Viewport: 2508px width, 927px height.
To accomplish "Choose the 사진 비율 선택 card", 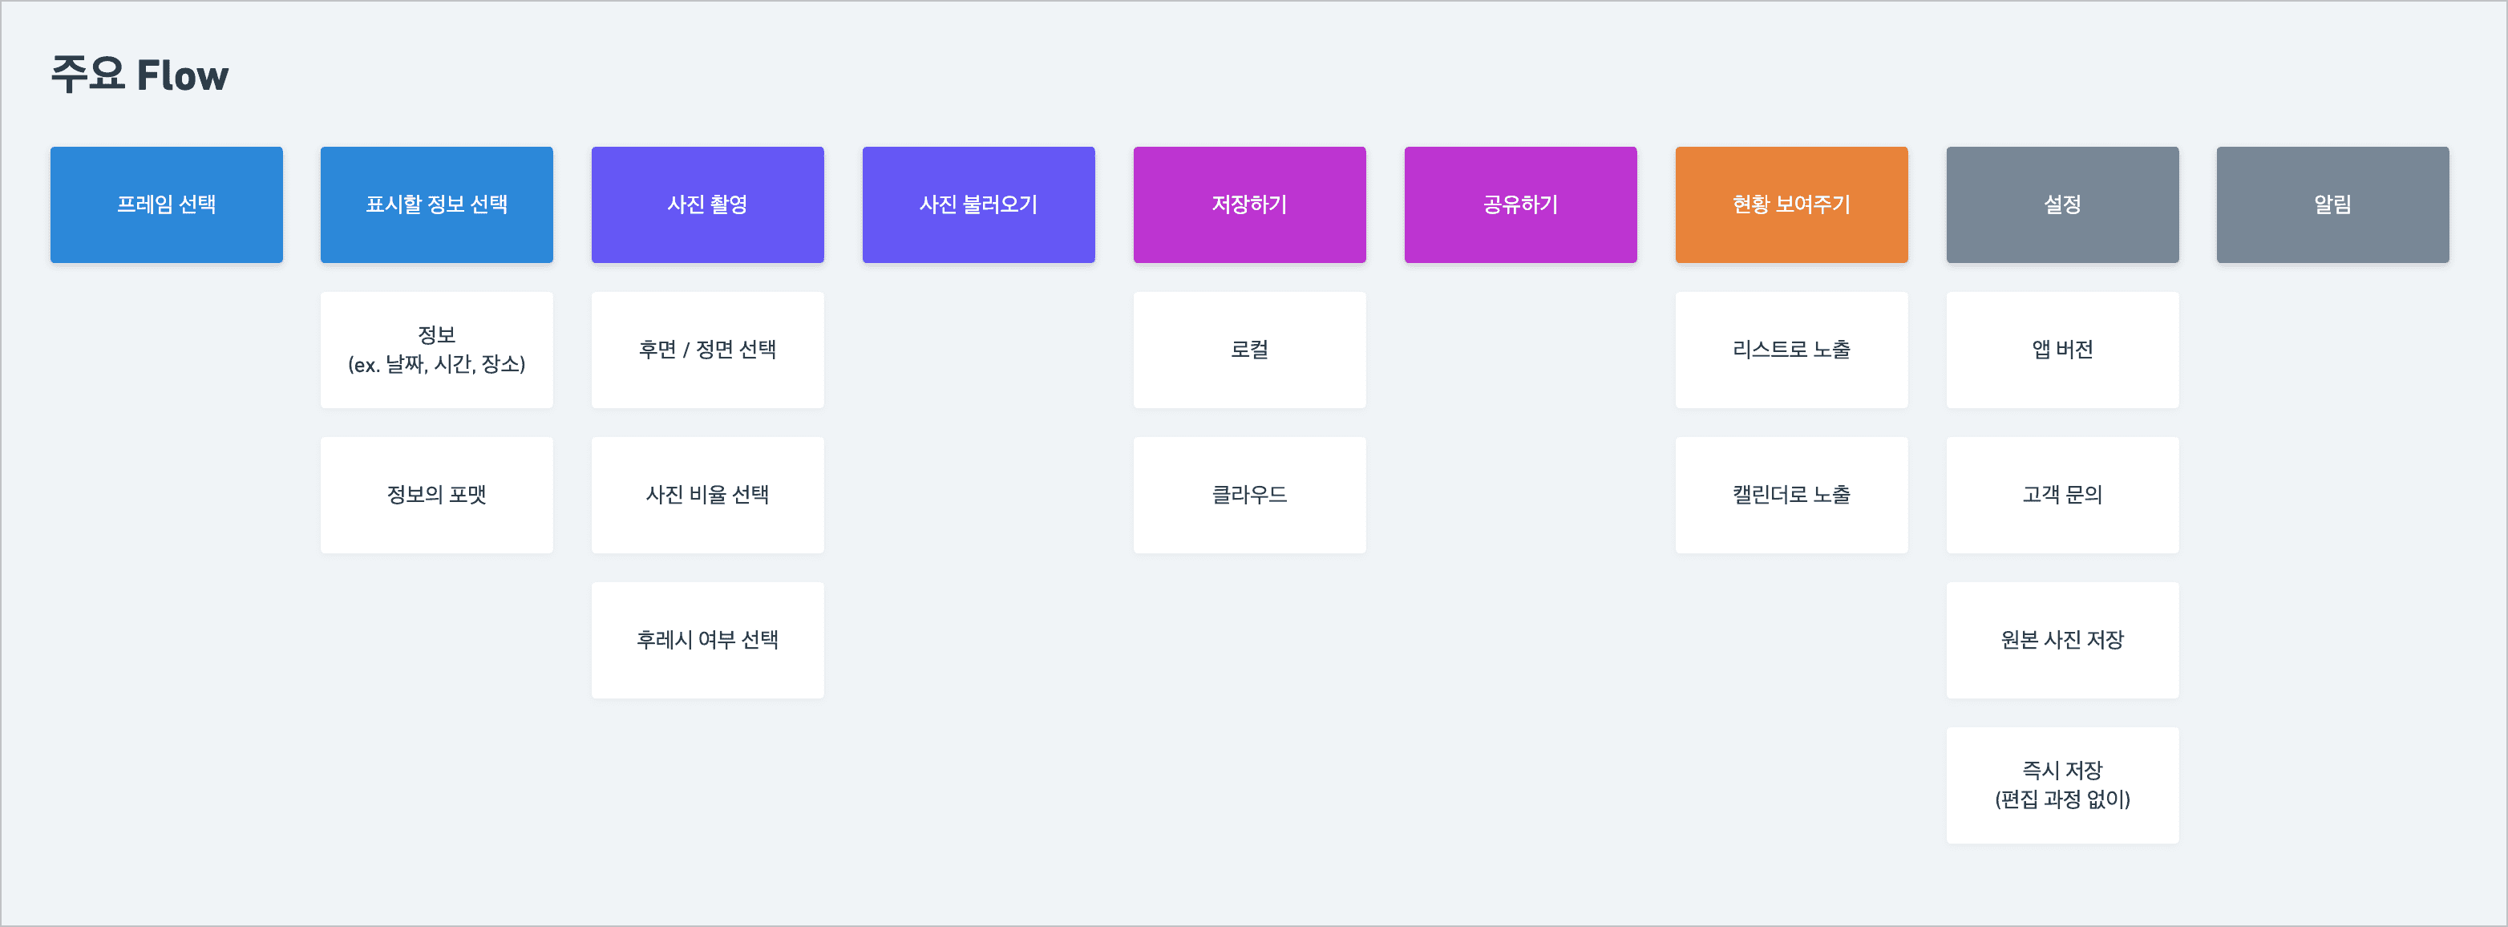I will coord(708,495).
